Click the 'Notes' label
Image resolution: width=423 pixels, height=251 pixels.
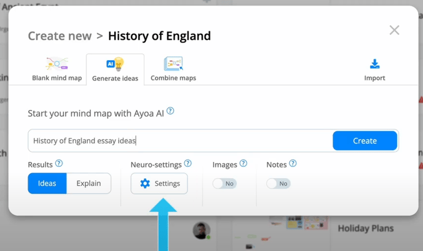pos(277,164)
